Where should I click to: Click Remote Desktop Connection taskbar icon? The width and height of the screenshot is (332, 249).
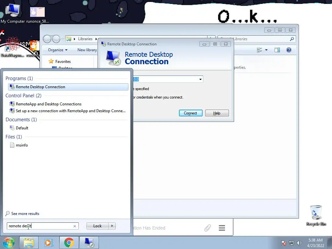click(x=89, y=243)
